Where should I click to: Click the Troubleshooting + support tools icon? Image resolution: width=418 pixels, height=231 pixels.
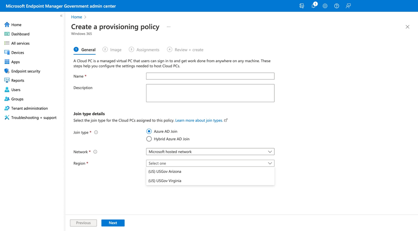coord(7,117)
